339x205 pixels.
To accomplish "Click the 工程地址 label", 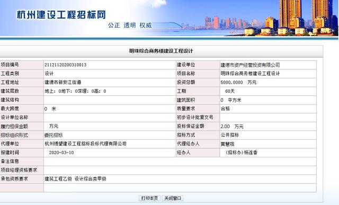I will [x=10, y=83].
